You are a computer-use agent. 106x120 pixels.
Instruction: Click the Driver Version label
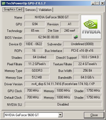click(x=13, y=84)
